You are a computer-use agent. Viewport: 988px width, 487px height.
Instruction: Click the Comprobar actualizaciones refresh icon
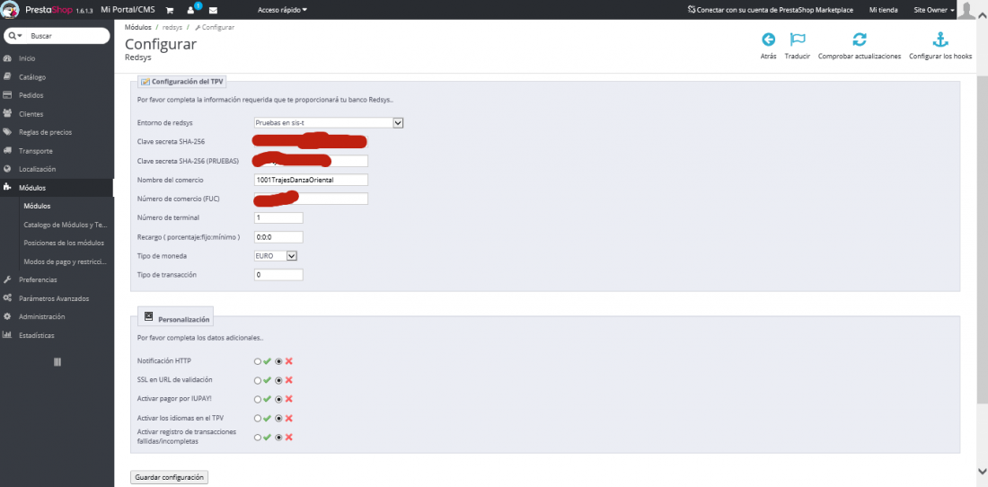[860, 40]
